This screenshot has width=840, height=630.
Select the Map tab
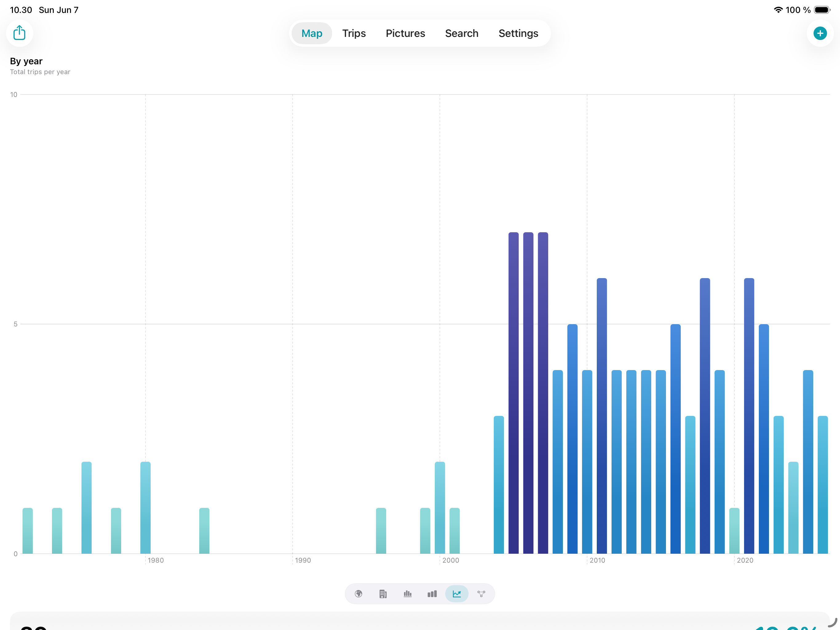tap(312, 34)
